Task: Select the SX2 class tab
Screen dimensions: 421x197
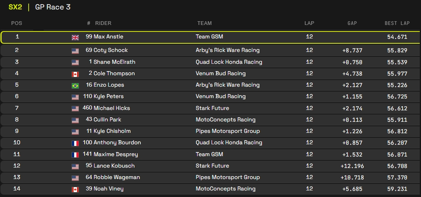Action: pyautogui.click(x=15, y=7)
